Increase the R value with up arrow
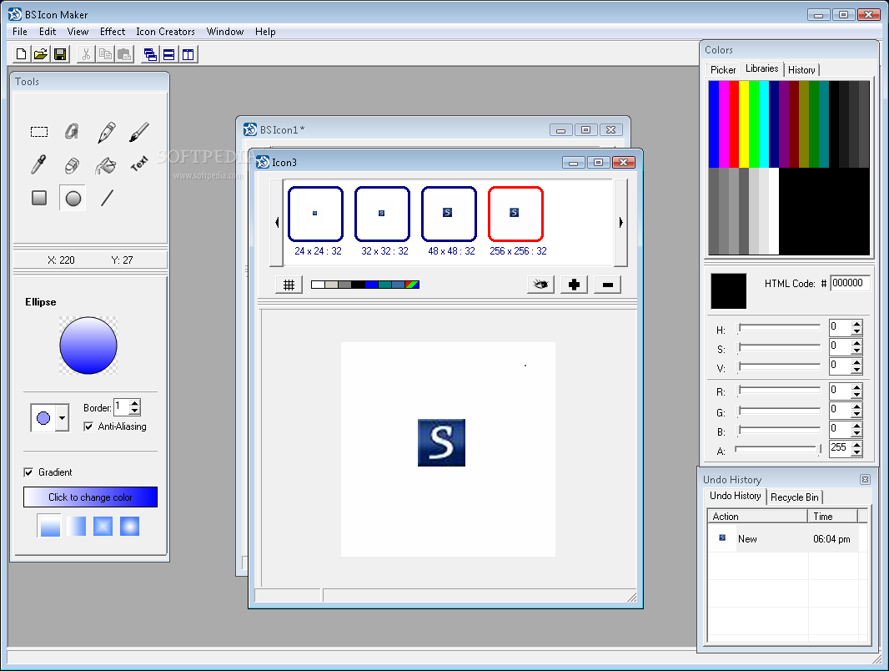This screenshot has height=671, width=889. (856, 387)
